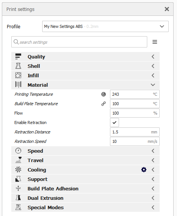
Task: Click the Infill pattern icon
Action: (18, 75)
